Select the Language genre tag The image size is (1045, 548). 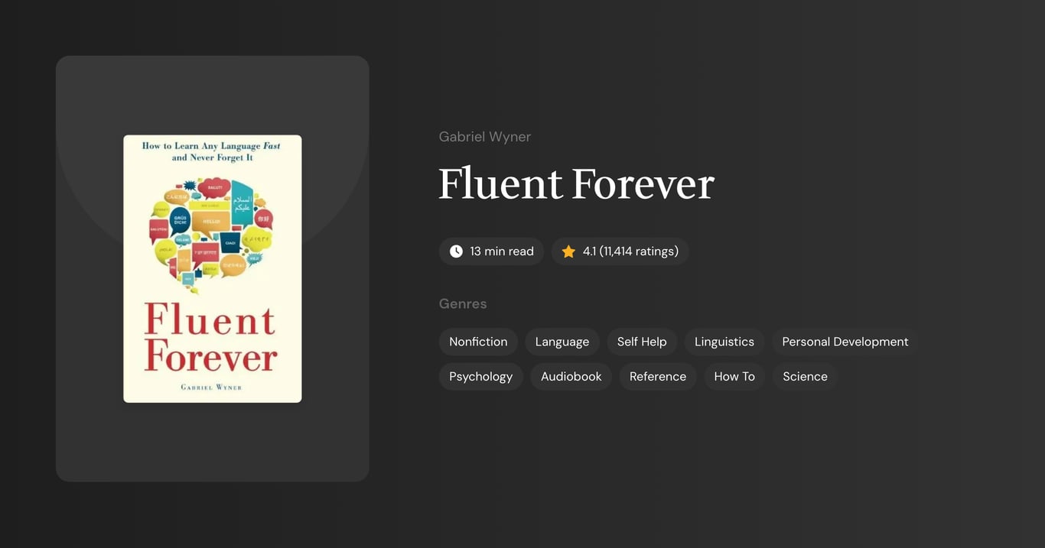[562, 342]
